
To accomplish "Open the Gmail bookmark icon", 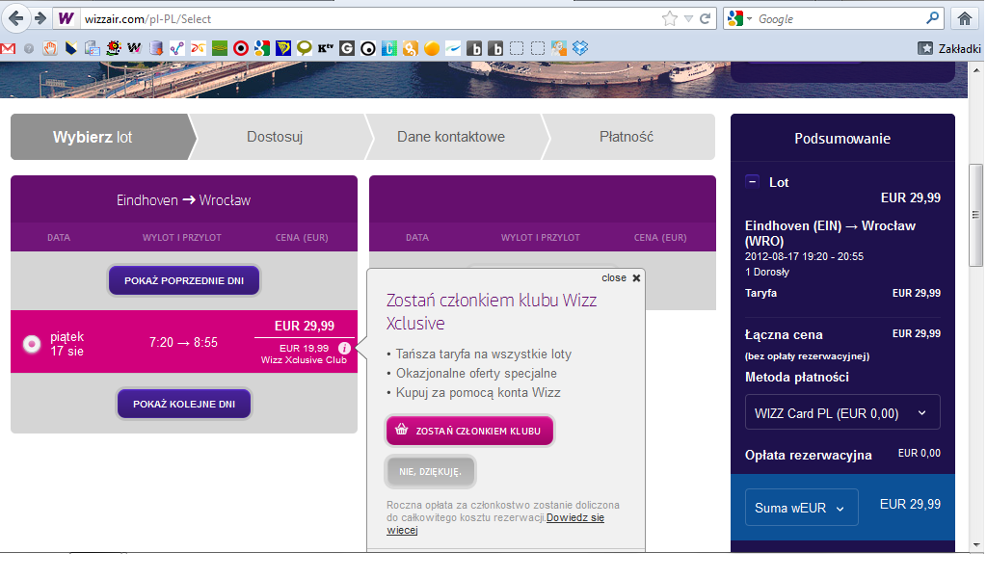I will coord(8,48).
